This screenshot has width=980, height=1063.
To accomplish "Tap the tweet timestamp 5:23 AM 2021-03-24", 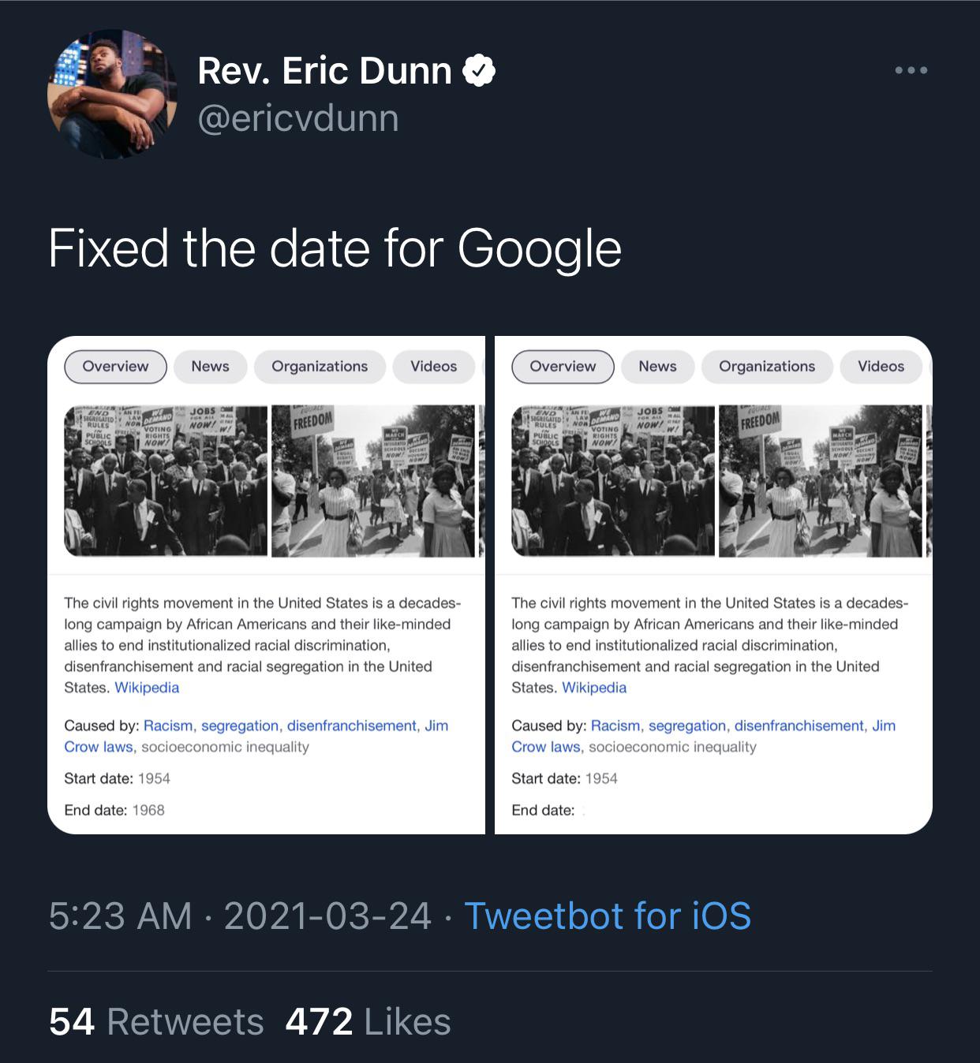I will point(240,916).
